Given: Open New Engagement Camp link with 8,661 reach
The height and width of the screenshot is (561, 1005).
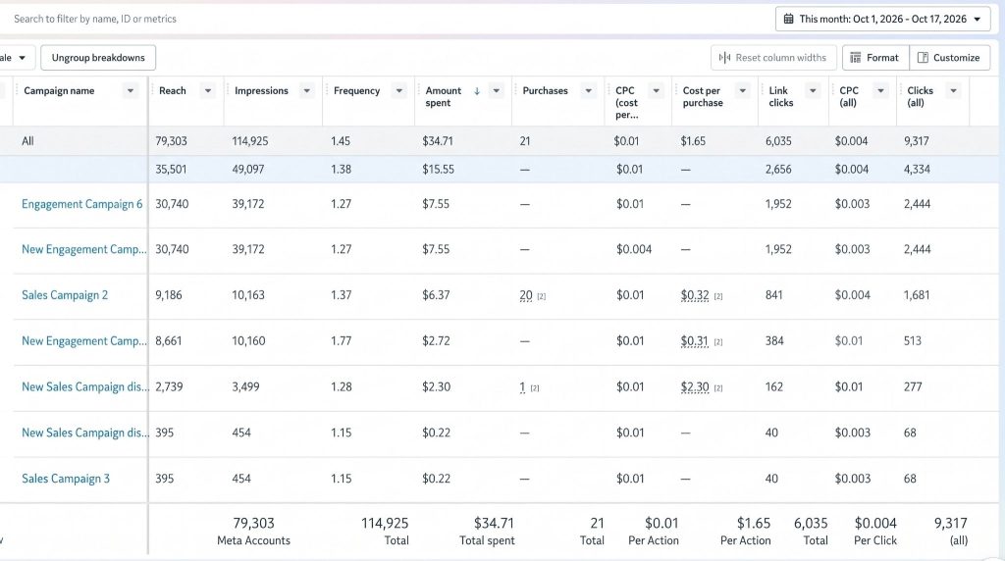Looking at the screenshot, I should pos(84,340).
